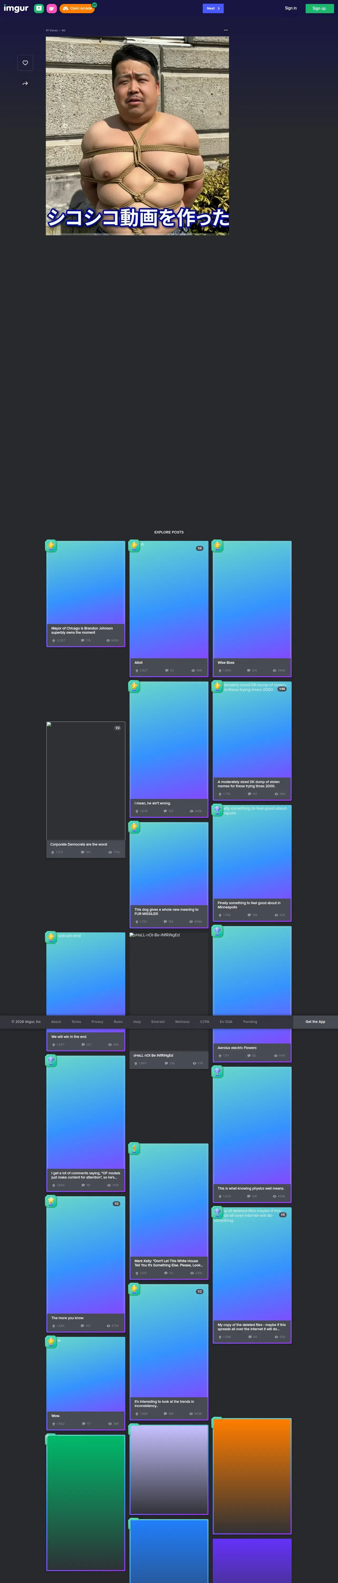Share the post with the arrow icon
The width and height of the screenshot is (338, 1583).
[25, 84]
